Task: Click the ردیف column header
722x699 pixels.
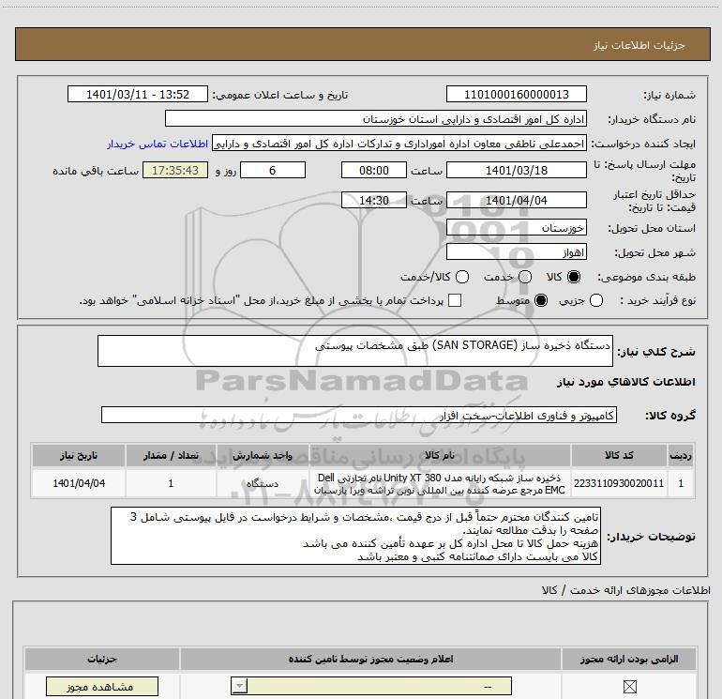Action: 681,455
